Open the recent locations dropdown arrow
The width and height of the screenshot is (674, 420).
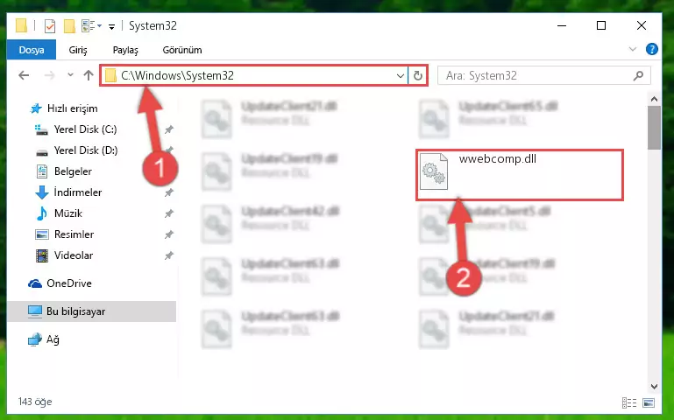coord(70,75)
